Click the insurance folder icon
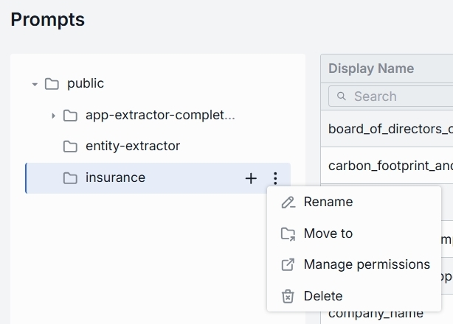 (70, 178)
